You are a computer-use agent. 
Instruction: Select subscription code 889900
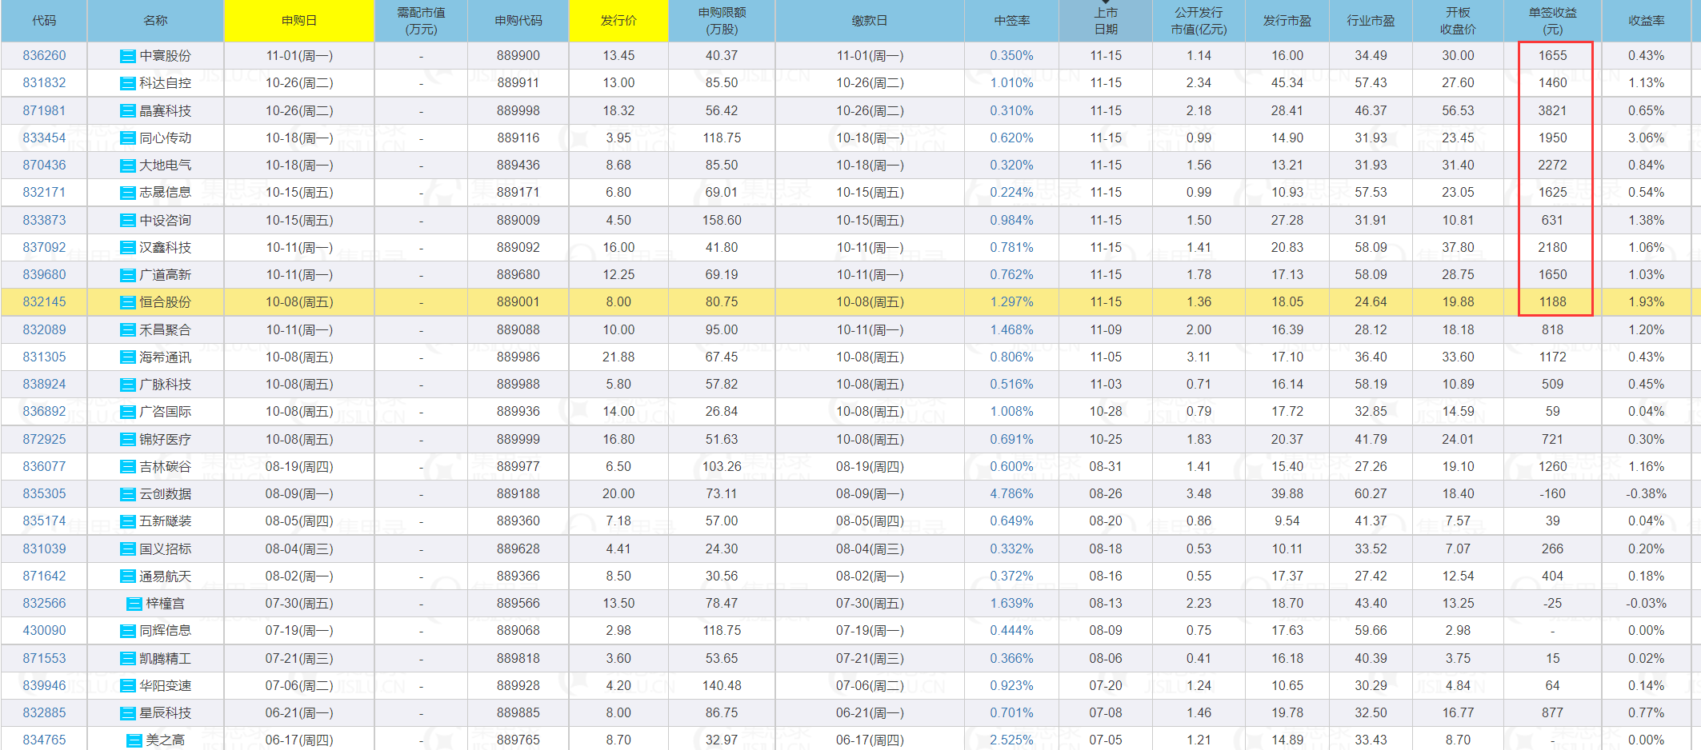(x=518, y=56)
